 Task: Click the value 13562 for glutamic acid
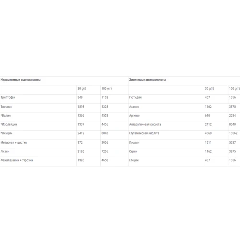233,133
